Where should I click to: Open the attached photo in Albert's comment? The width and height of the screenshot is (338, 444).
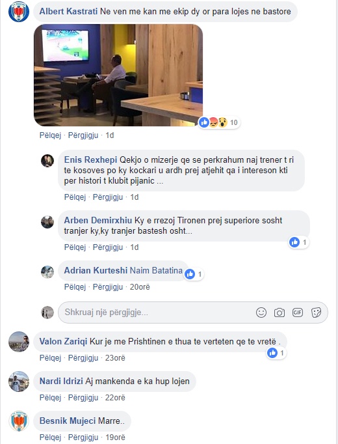[x=118, y=75]
